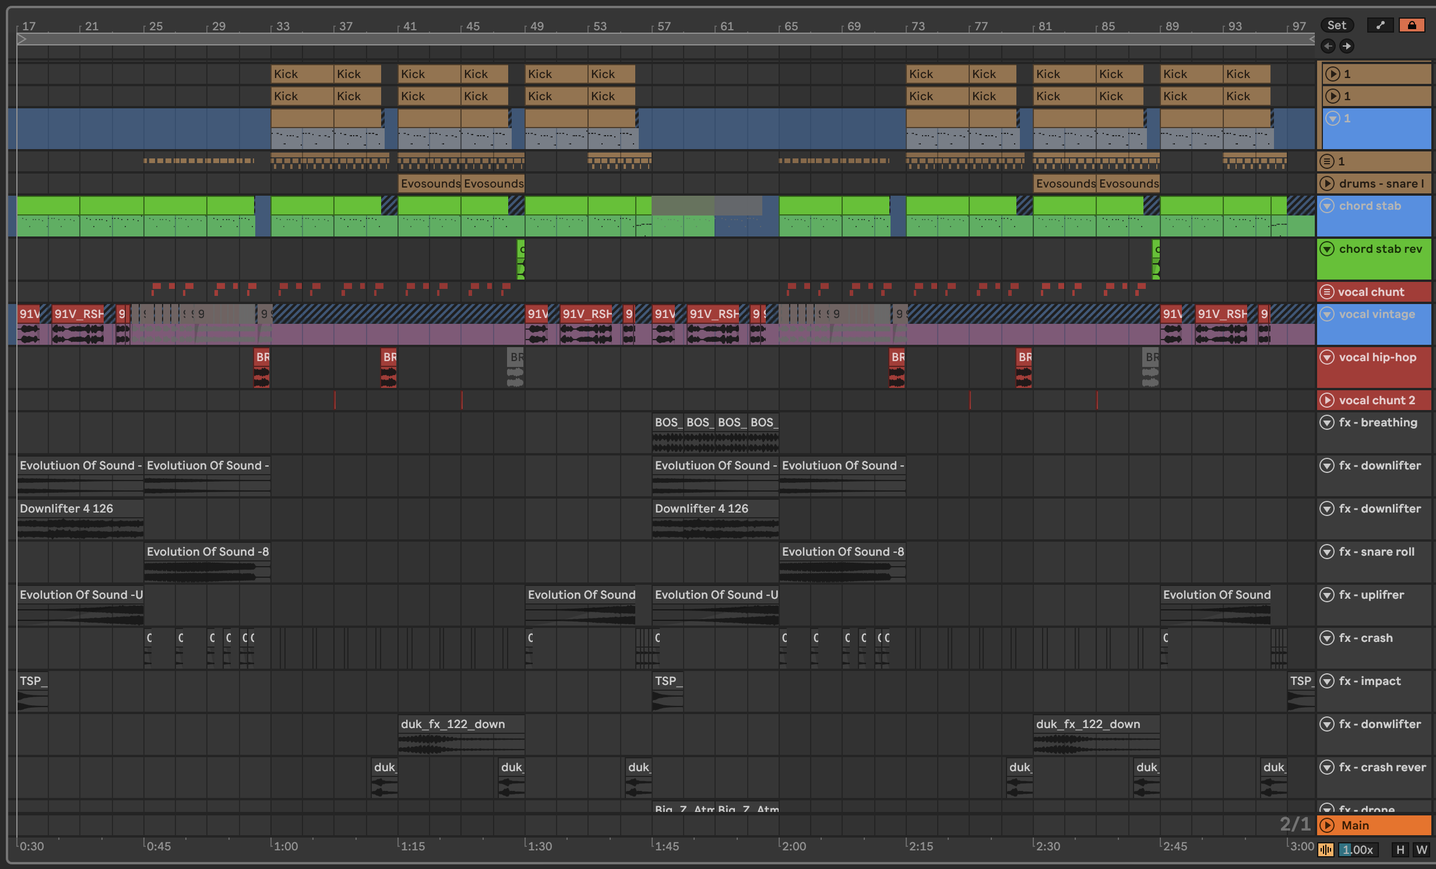
Task: Select the loop brace bar below ruler
Action: 664,40
